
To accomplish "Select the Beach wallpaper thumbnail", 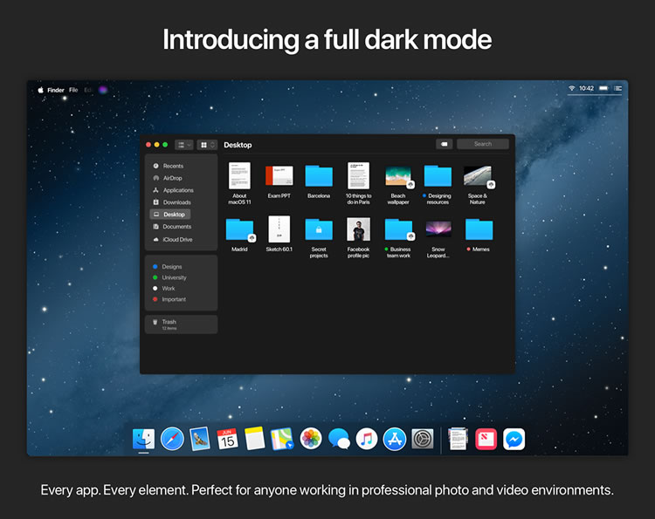I will pyautogui.click(x=398, y=176).
